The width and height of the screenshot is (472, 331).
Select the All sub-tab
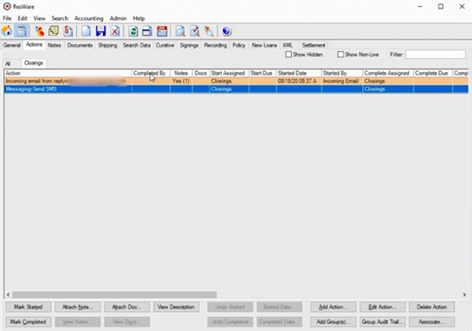[x=8, y=63]
